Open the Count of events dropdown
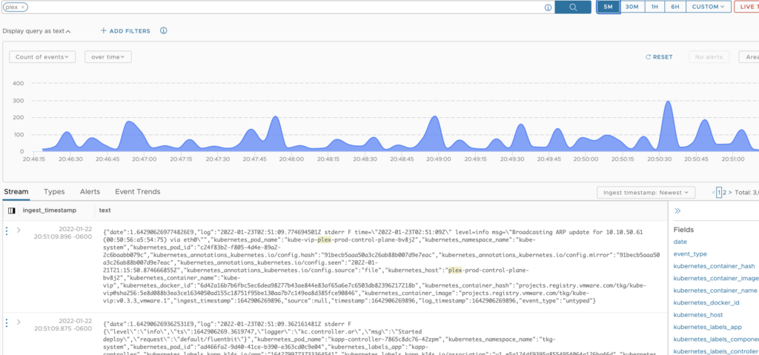Image resolution: width=759 pixels, height=355 pixels. (43, 56)
